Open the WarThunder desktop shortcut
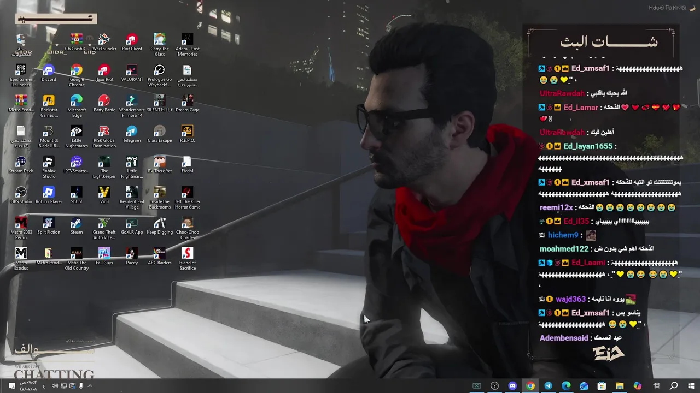Image resolution: width=700 pixels, height=393 pixels. click(104, 43)
